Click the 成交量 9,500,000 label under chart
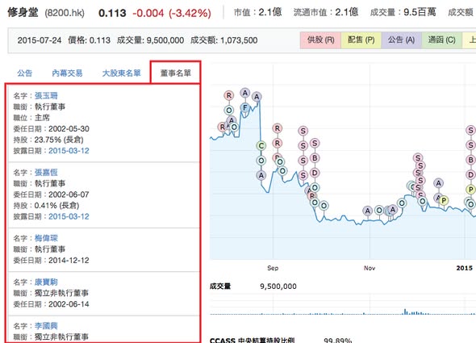This screenshot has height=343, width=476. coord(253,287)
